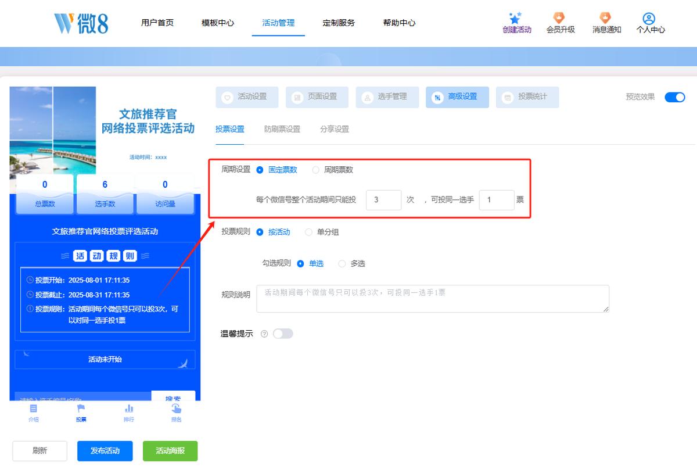Image resolution: width=697 pixels, height=476 pixels.
Task: Open 投票设置 sub-tab
Action: tap(230, 129)
